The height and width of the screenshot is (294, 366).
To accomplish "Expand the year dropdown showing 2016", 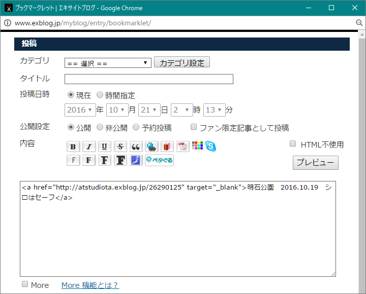I will pyautogui.click(x=80, y=109).
